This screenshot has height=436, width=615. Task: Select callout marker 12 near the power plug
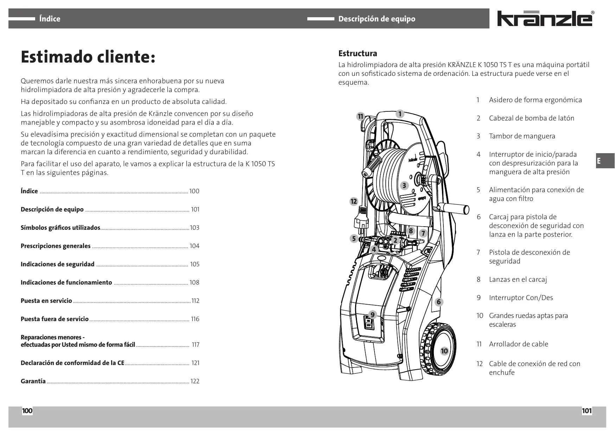coord(353,201)
